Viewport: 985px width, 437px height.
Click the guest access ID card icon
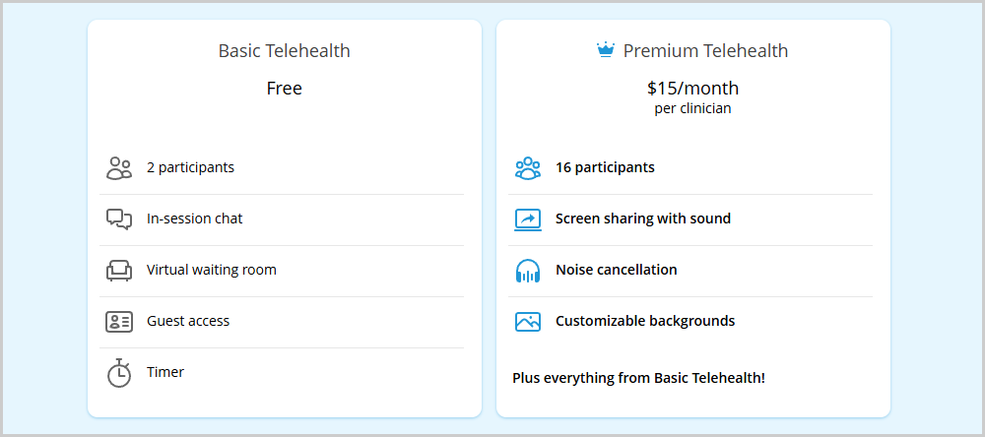[119, 322]
